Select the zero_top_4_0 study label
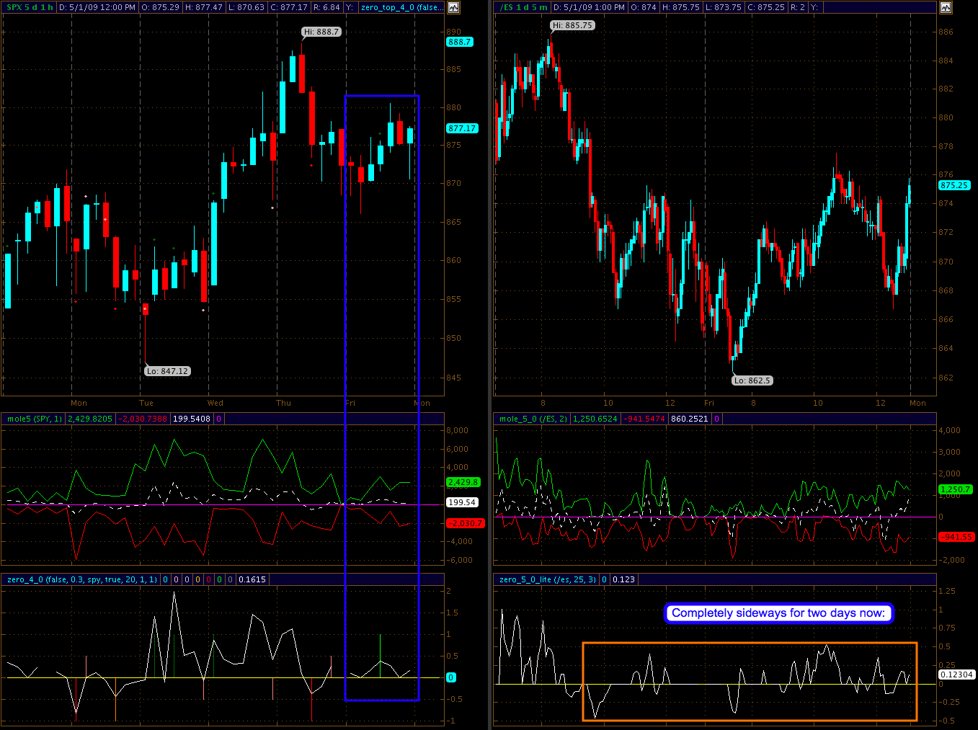Viewport: 978px width, 730px height. point(401,7)
